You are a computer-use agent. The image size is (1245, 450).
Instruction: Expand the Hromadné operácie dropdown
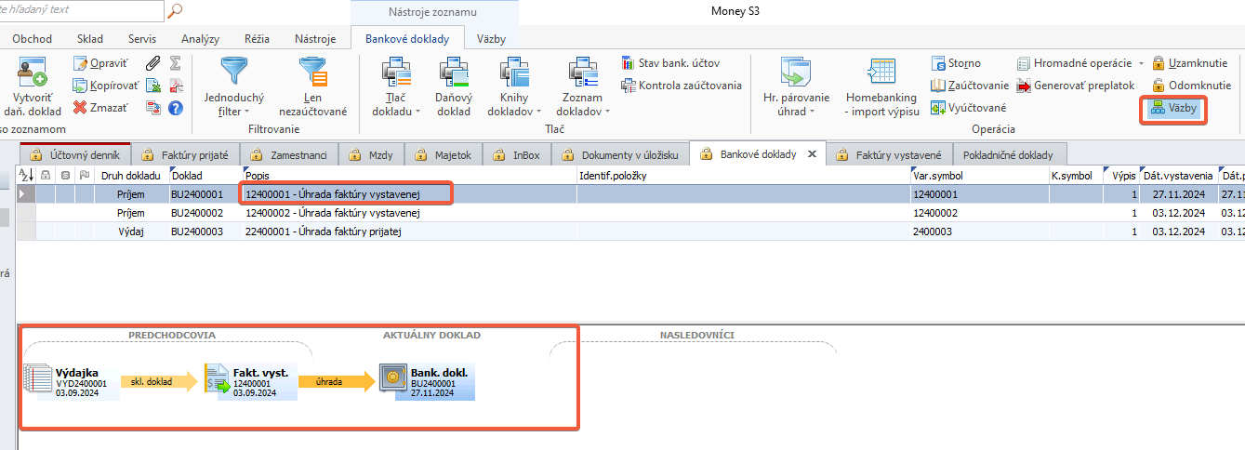[x=1140, y=63]
